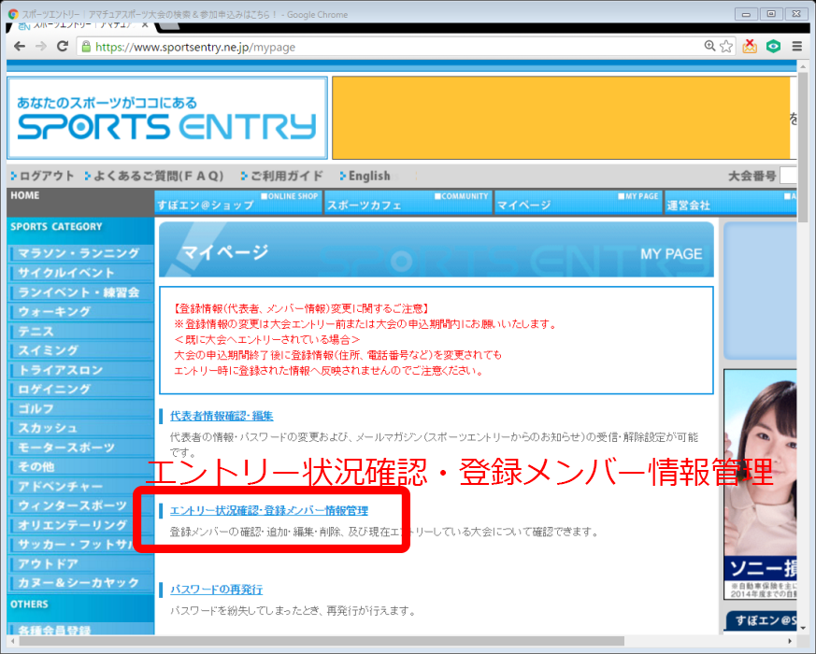
Task: Select ウォーキング category
Action: [81, 312]
